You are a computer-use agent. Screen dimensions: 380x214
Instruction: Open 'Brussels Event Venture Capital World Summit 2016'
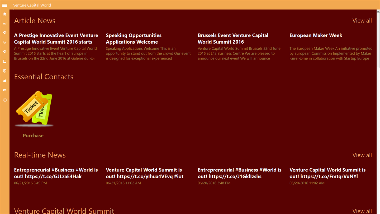(x=233, y=39)
